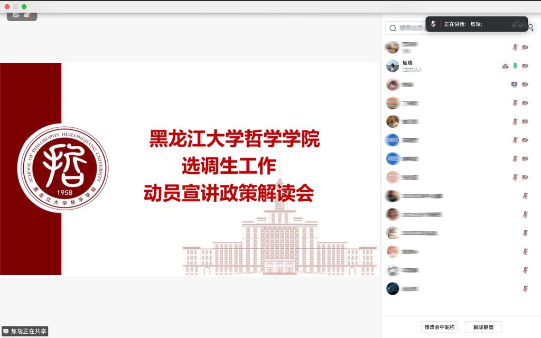Click the green microphone icon for 焦瑞
The image size is (541, 338).
[x=515, y=66]
